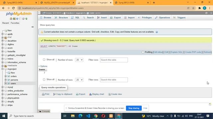213x119 pixels.
Task: Open browser extensions puzzle icon
Action: tap(199, 8)
